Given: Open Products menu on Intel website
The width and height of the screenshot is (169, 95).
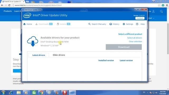Looking at the screenshot, I should [x=8, y=11].
